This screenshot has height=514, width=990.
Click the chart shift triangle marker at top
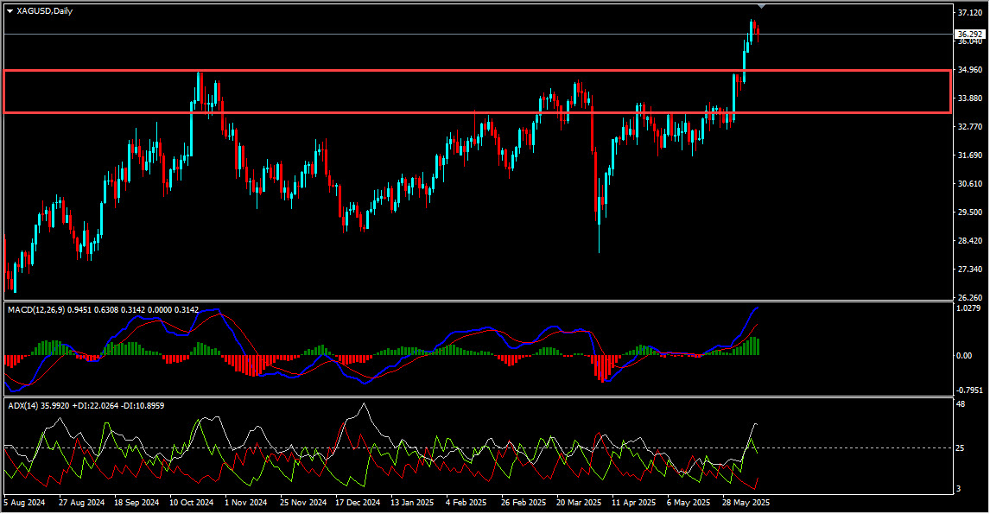click(x=761, y=7)
